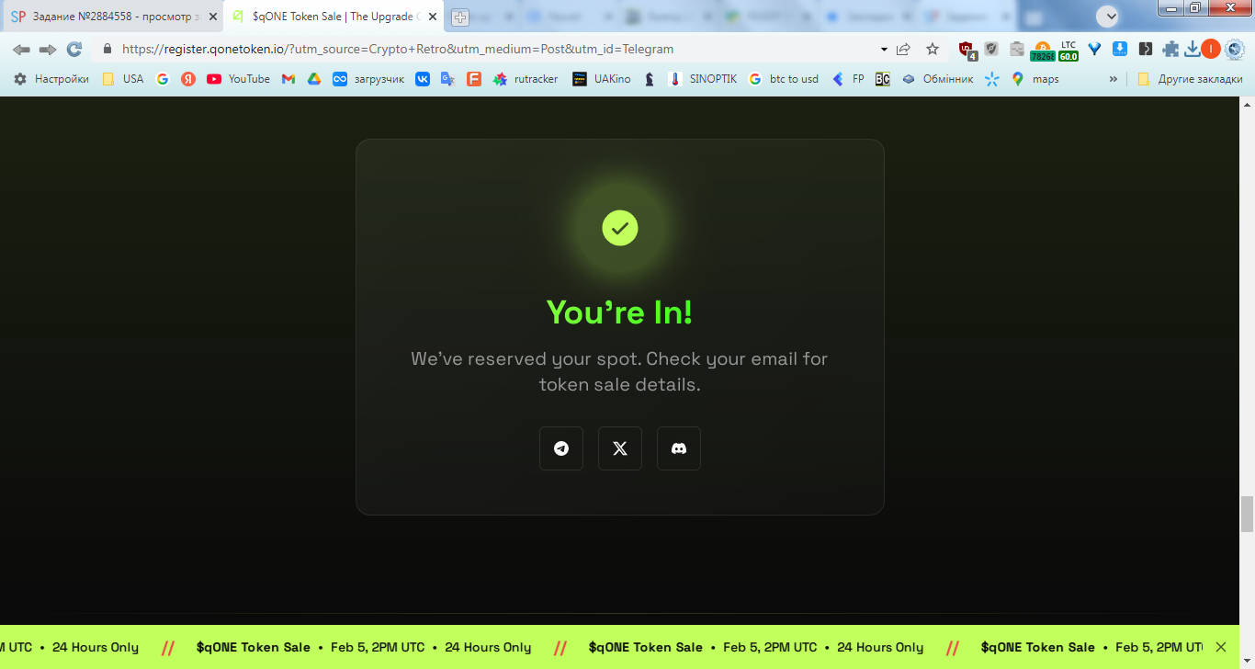
Task: Open the USA bookmarks folder
Action: pos(122,79)
